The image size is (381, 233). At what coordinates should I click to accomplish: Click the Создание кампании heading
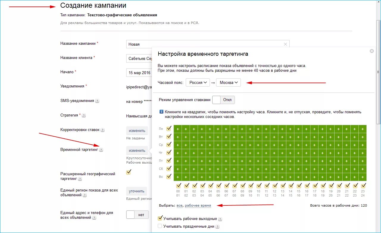[93, 5]
